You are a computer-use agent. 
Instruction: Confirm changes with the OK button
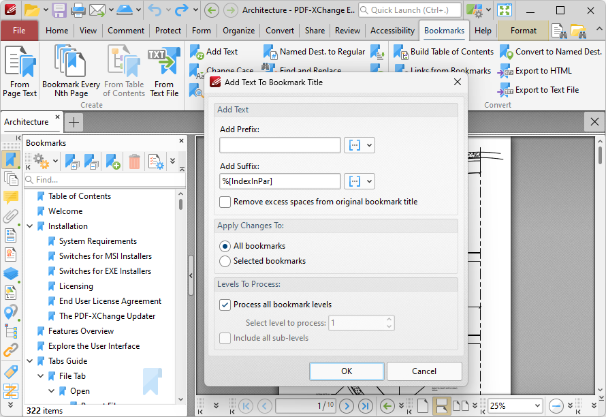(x=346, y=371)
